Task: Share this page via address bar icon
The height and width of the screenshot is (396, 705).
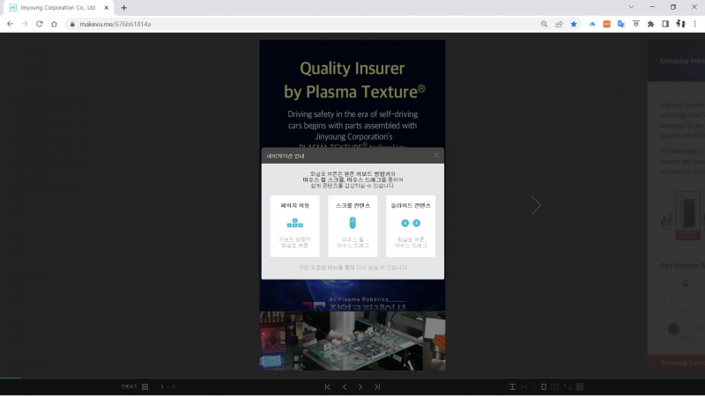Action: tap(559, 24)
